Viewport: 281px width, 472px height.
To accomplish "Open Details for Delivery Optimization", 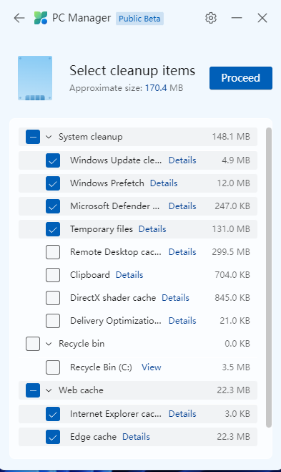I will pyautogui.click(x=182, y=321).
